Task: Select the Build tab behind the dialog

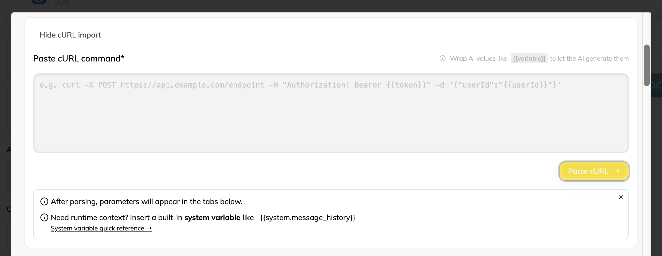Action: click(62, 3)
